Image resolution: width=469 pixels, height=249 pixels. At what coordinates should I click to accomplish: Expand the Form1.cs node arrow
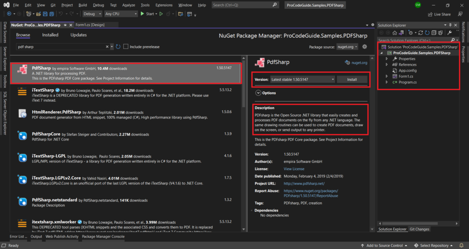point(387,76)
